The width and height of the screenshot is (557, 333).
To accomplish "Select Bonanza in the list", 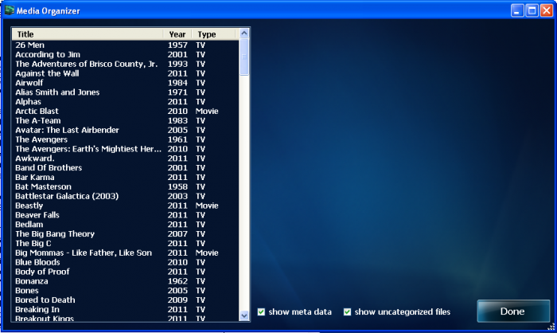I will [x=126, y=281].
